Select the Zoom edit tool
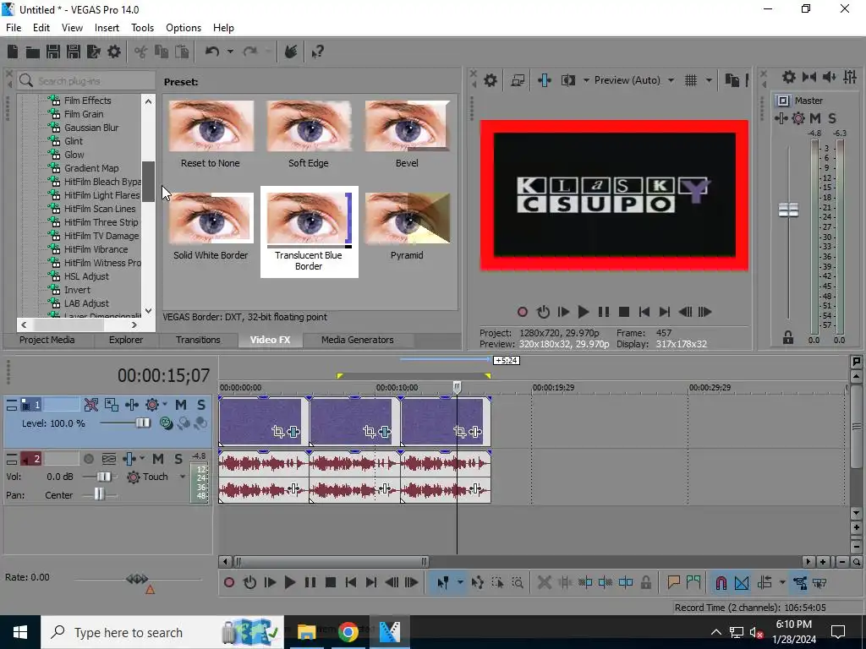 518,583
